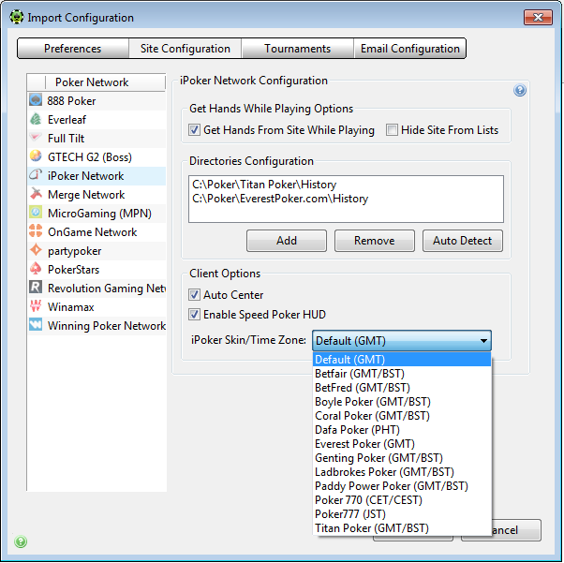Open green help icon at bottom left
Screen dimensions: 564x563
(x=21, y=541)
